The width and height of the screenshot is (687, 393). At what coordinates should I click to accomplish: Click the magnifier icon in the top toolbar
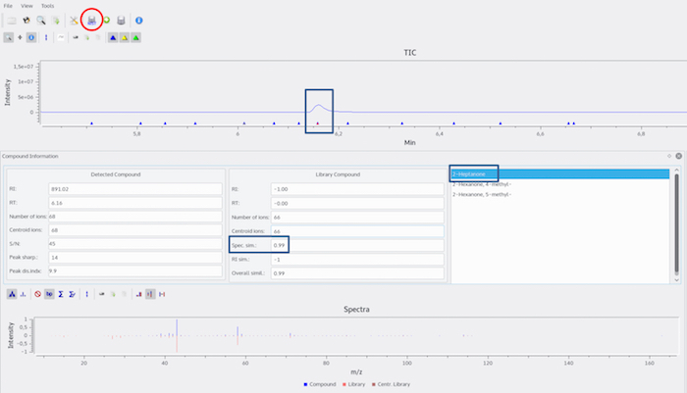point(40,20)
